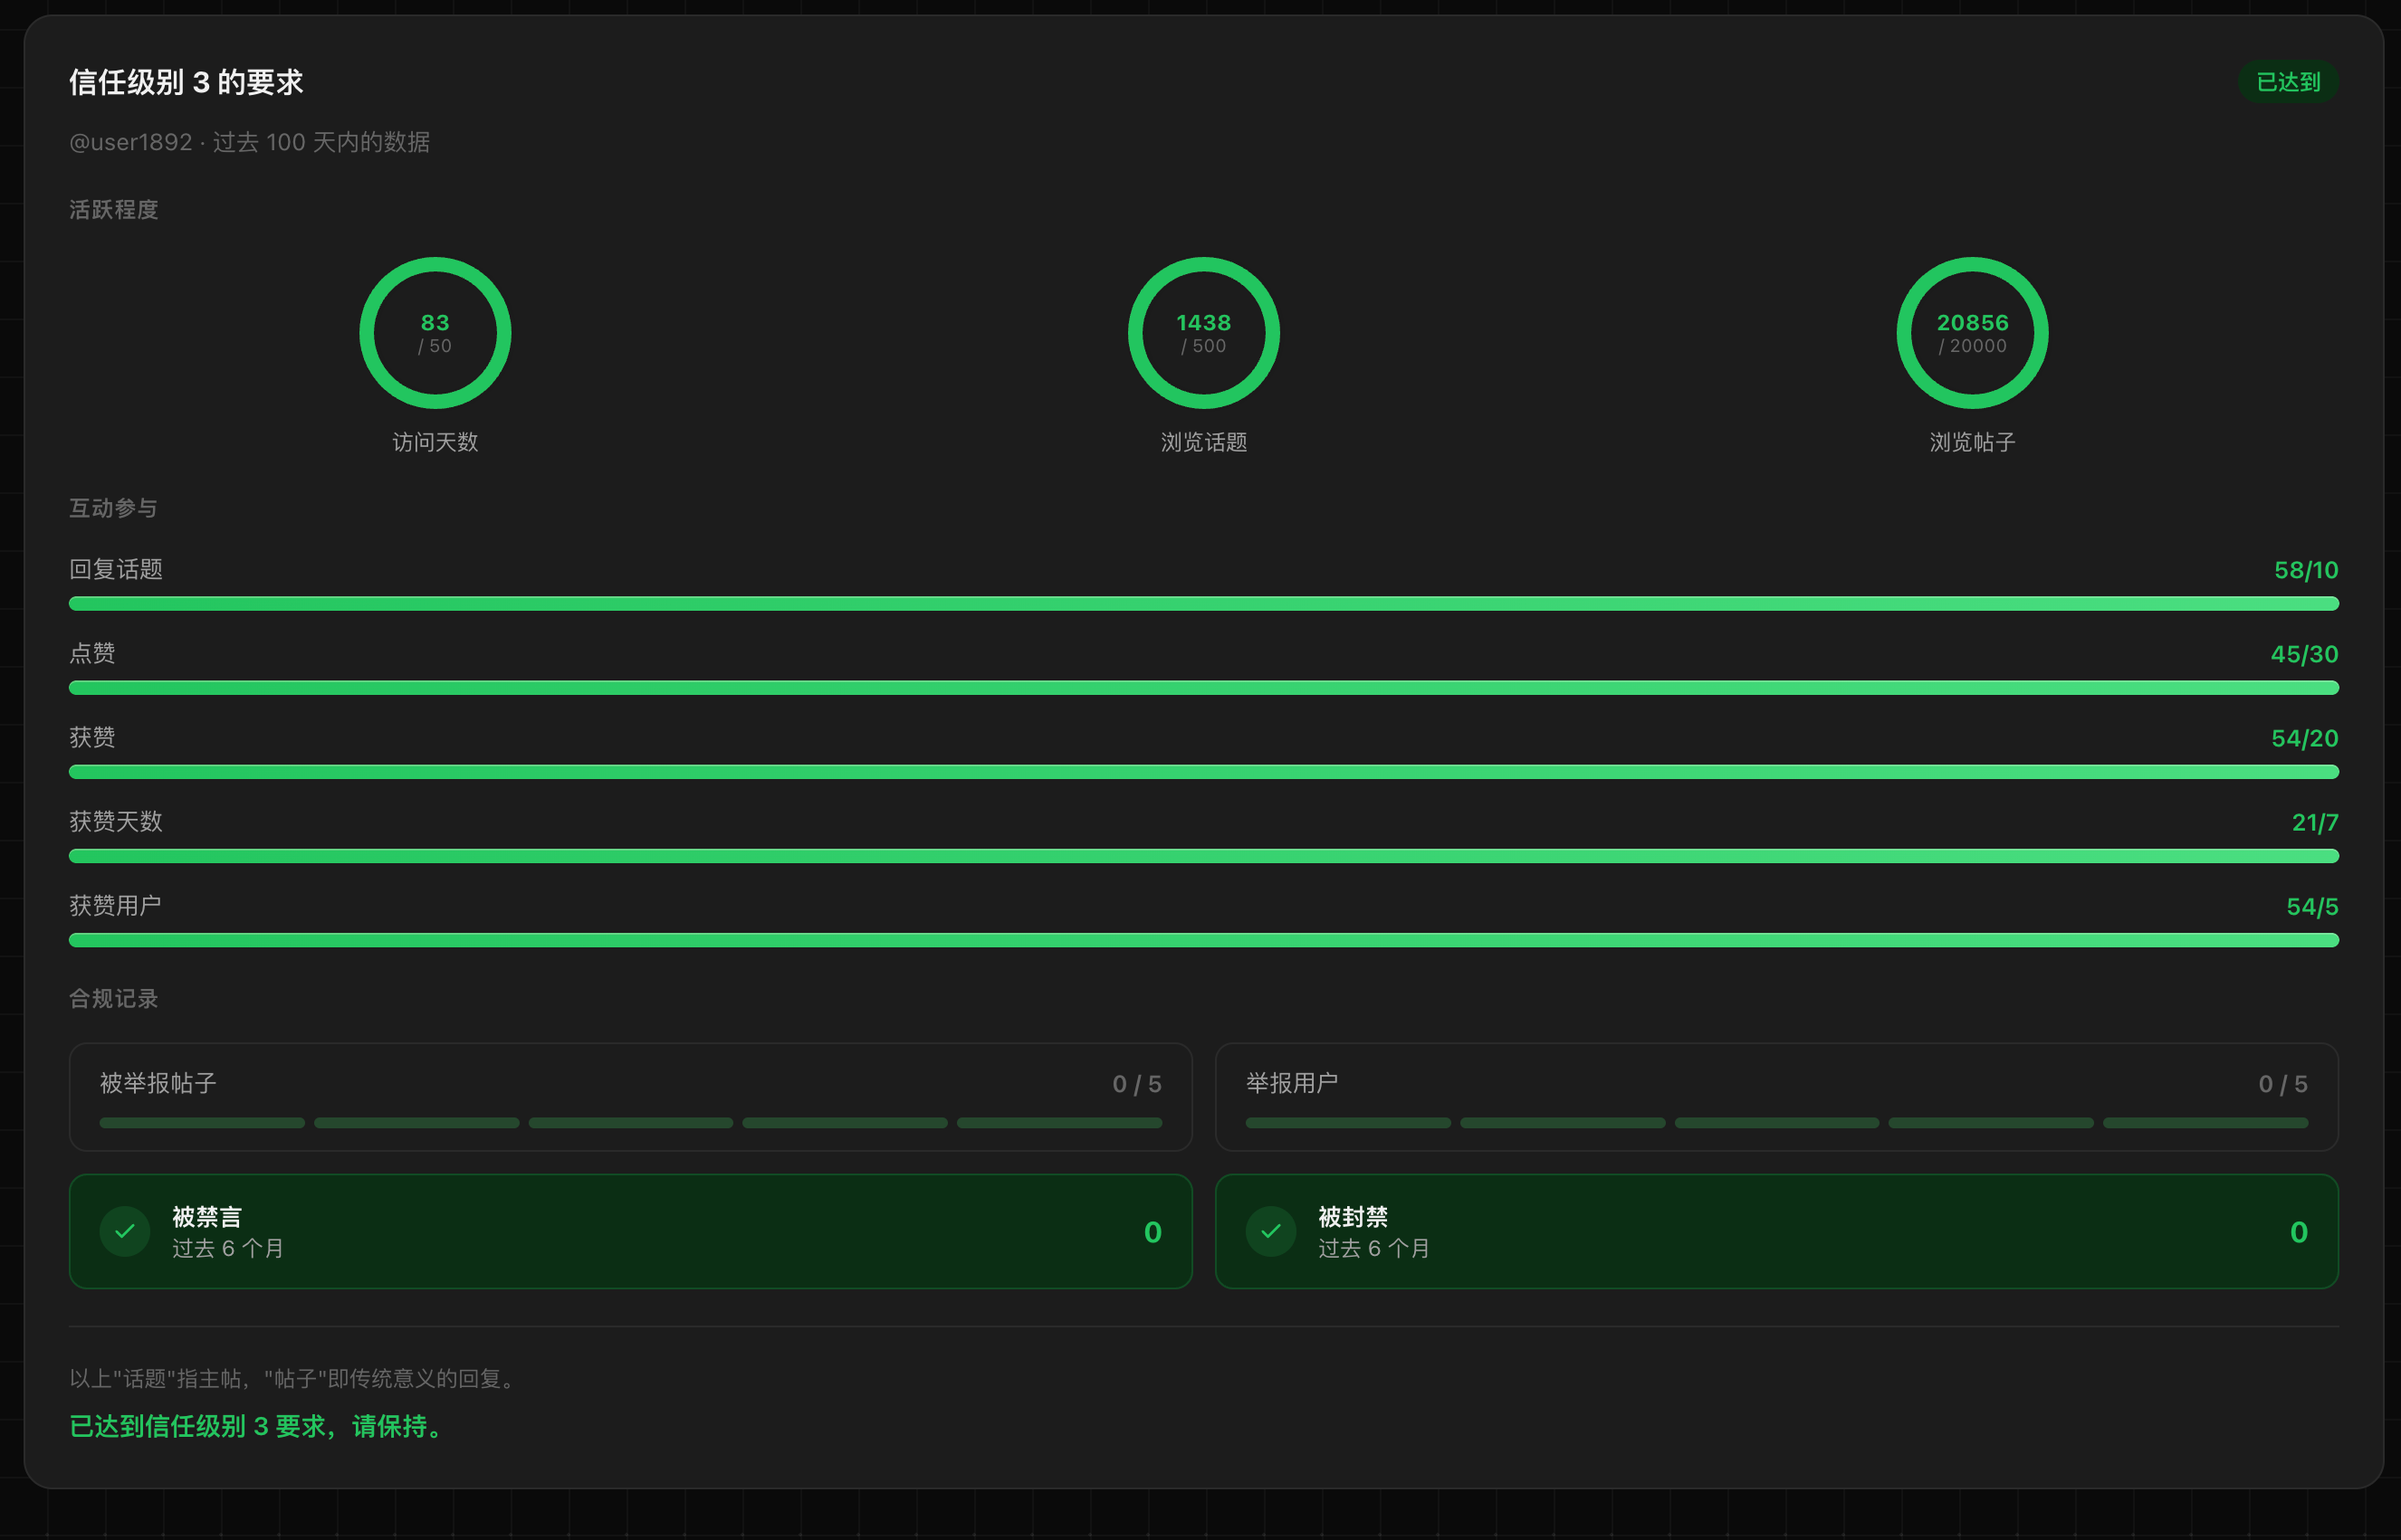Click the 获赞 row label
The image size is (2401, 1540).
[x=92, y=737]
